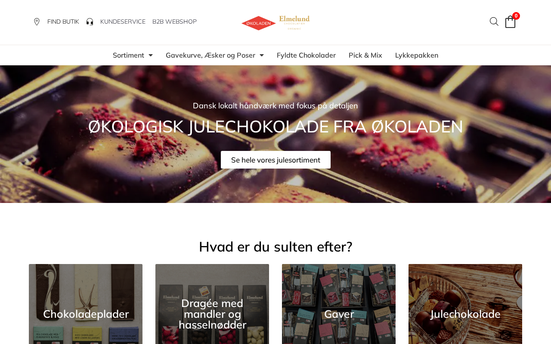The image size is (551, 344).
Task: Open the search magnifier icon
Action: (494, 21)
